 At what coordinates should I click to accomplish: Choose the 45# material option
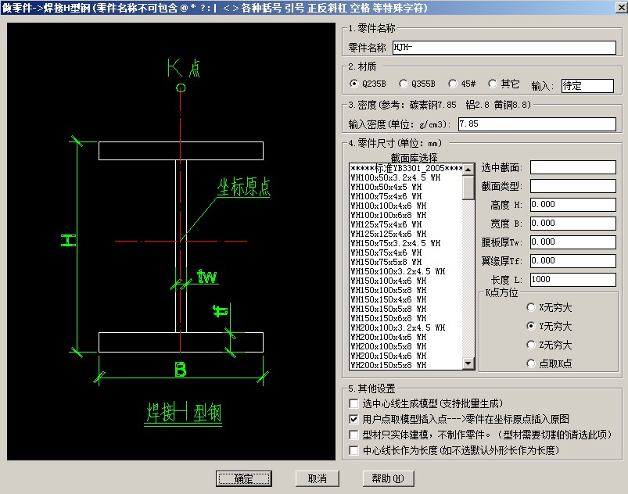point(453,84)
